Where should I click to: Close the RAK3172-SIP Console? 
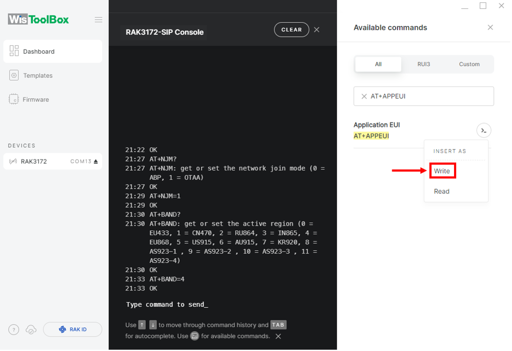click(316, 30)
